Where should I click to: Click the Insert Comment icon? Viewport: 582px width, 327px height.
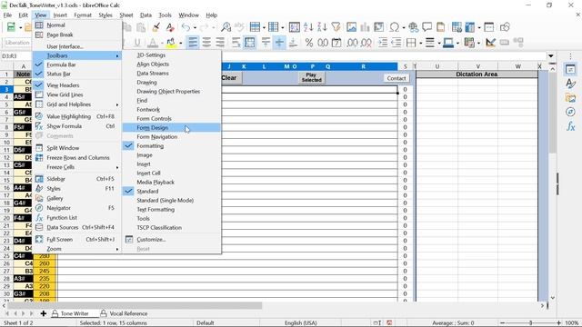pyautogui.click(x=426, y=27)
